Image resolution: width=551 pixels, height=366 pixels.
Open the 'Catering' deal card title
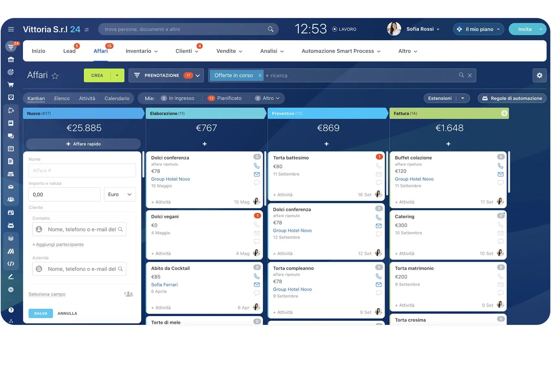[404, 216]
